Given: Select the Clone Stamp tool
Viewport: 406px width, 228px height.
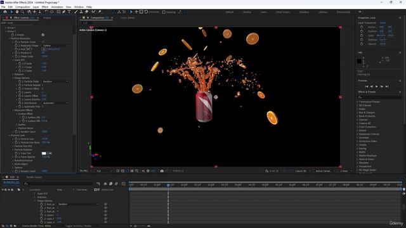Looking at the screenshot, I should [x=81, y=12].
